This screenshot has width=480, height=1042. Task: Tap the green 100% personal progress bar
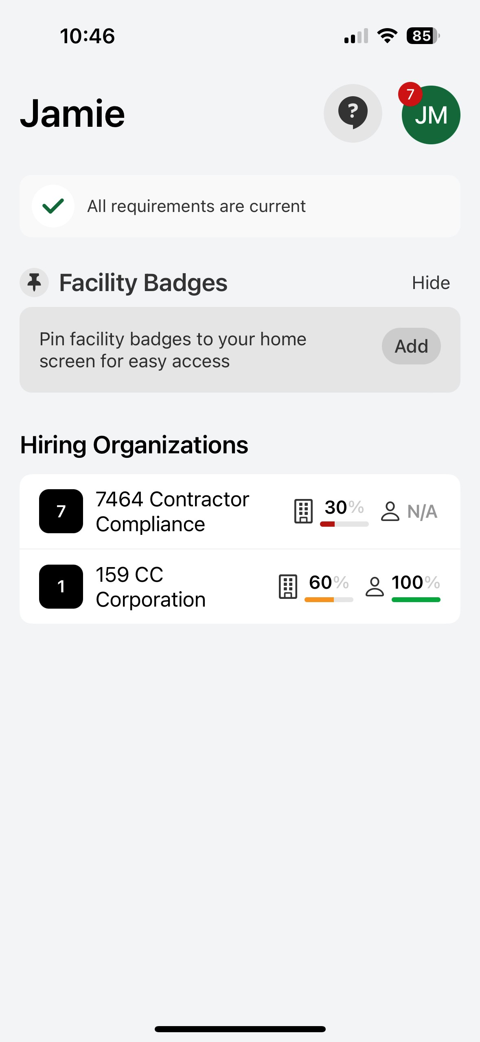click(x=416, y=599)
